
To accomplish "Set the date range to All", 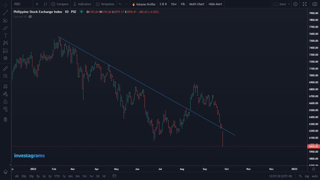I will (x=17, y=176).
